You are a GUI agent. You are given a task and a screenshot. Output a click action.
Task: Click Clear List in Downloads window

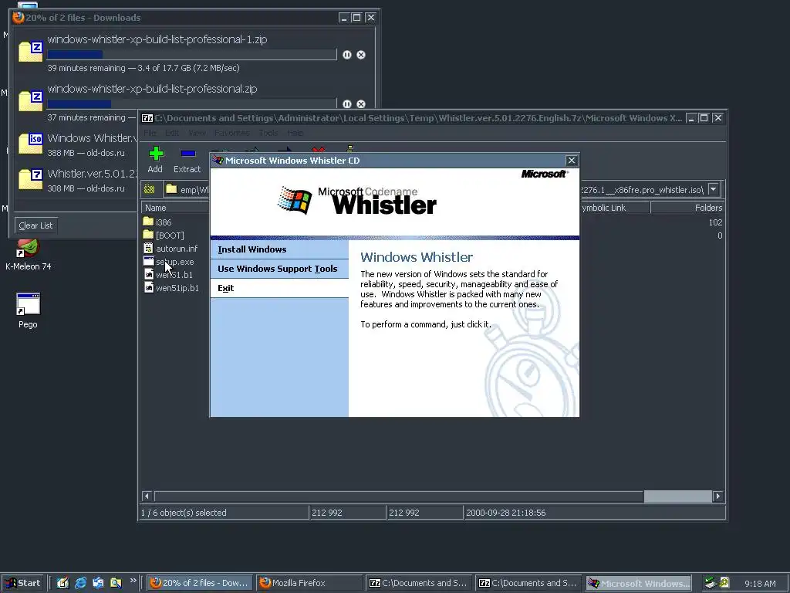coord(35,225)
